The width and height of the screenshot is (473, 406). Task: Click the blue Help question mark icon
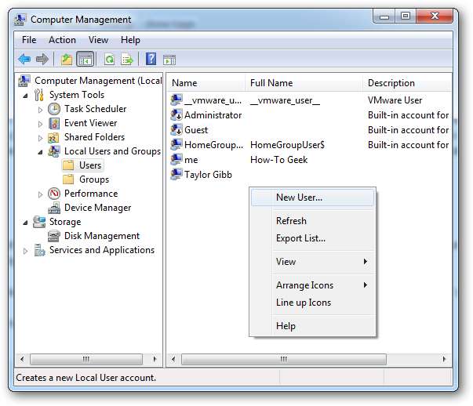coord(151,59)
